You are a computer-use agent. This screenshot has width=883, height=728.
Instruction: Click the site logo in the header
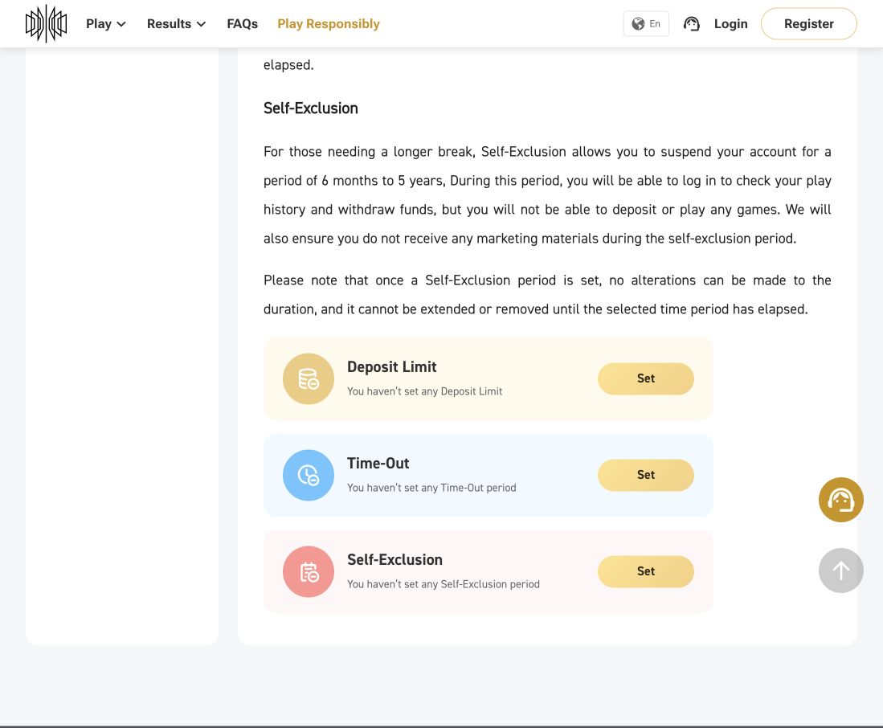point(46,23)
